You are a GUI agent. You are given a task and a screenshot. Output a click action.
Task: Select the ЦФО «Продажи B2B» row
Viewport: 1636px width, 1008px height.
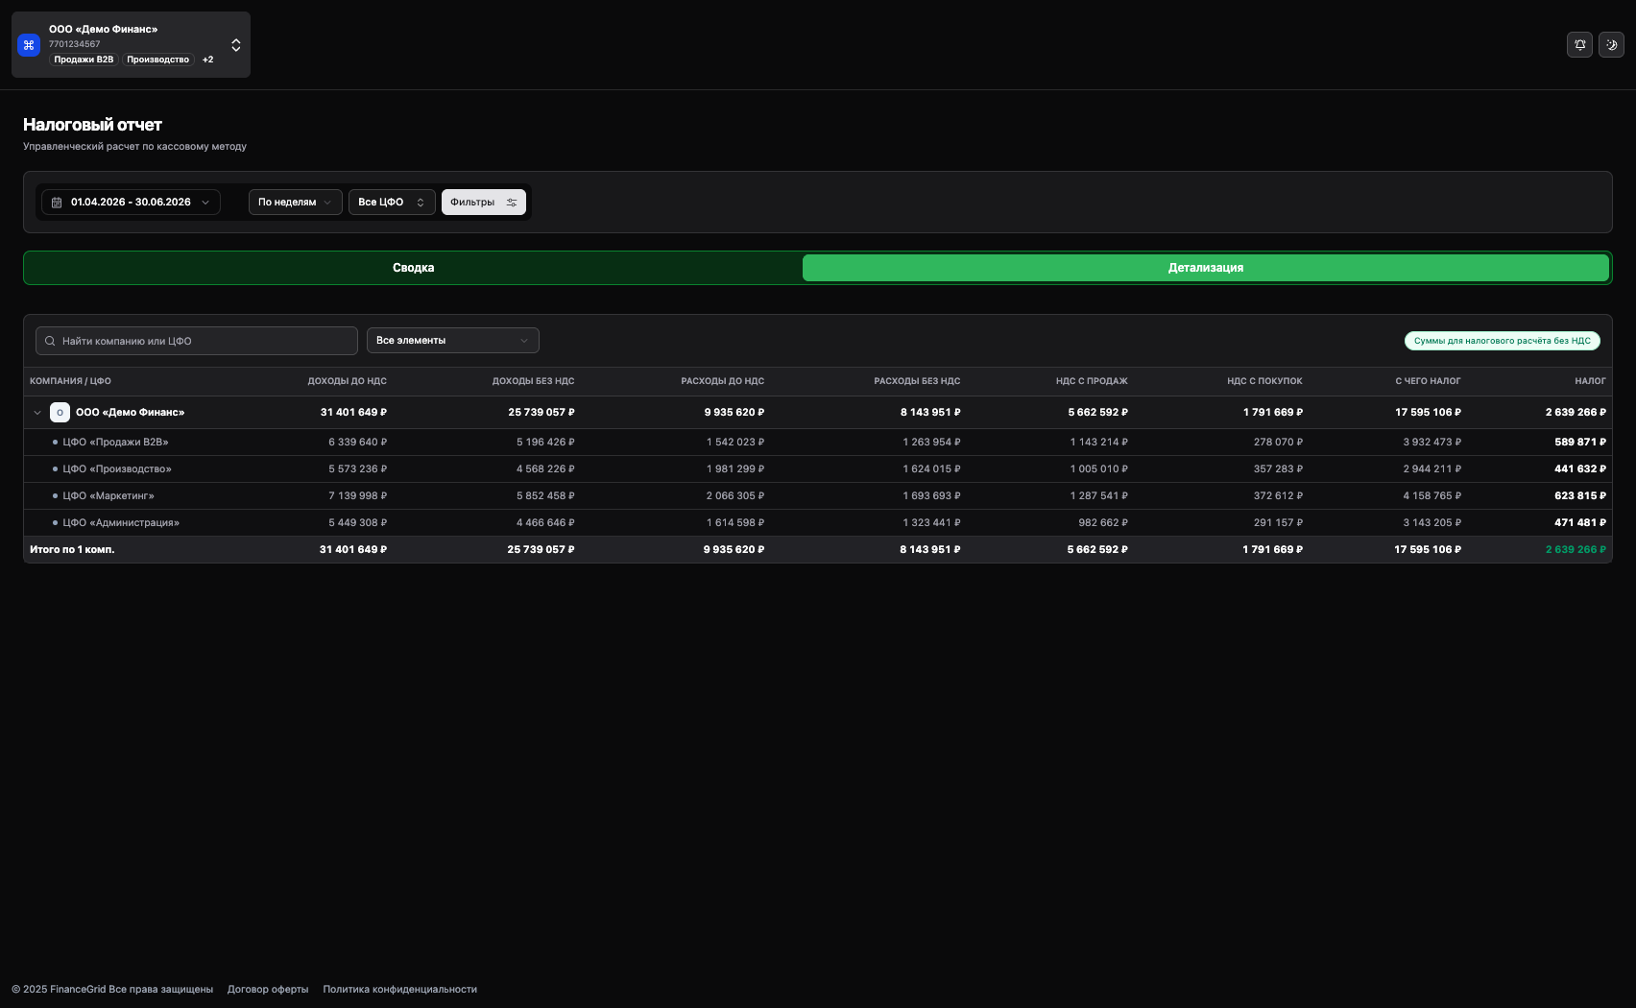coord(818,443)
